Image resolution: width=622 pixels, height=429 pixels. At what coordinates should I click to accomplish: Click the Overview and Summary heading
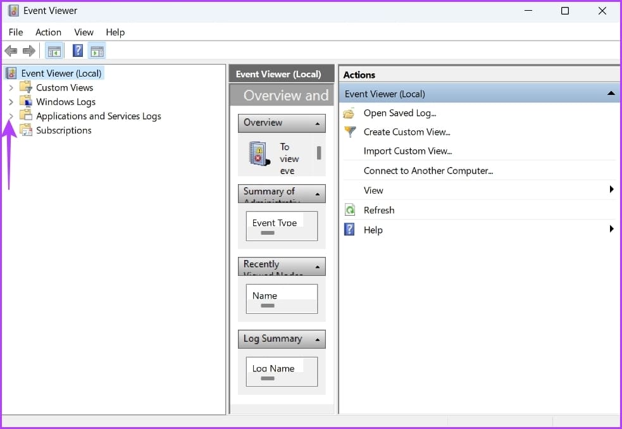coord(286,96)
